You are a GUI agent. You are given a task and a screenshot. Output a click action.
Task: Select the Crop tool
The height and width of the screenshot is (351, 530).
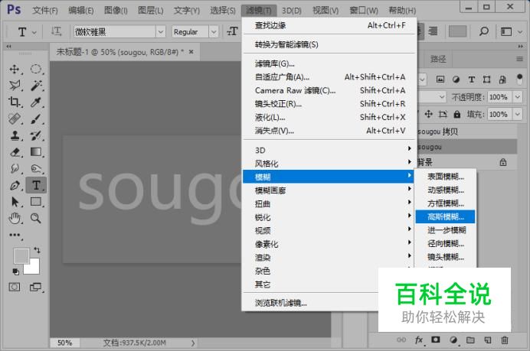coord(15,102)
